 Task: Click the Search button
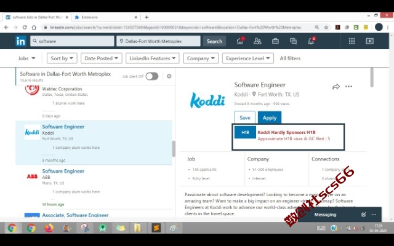point(214,41)
